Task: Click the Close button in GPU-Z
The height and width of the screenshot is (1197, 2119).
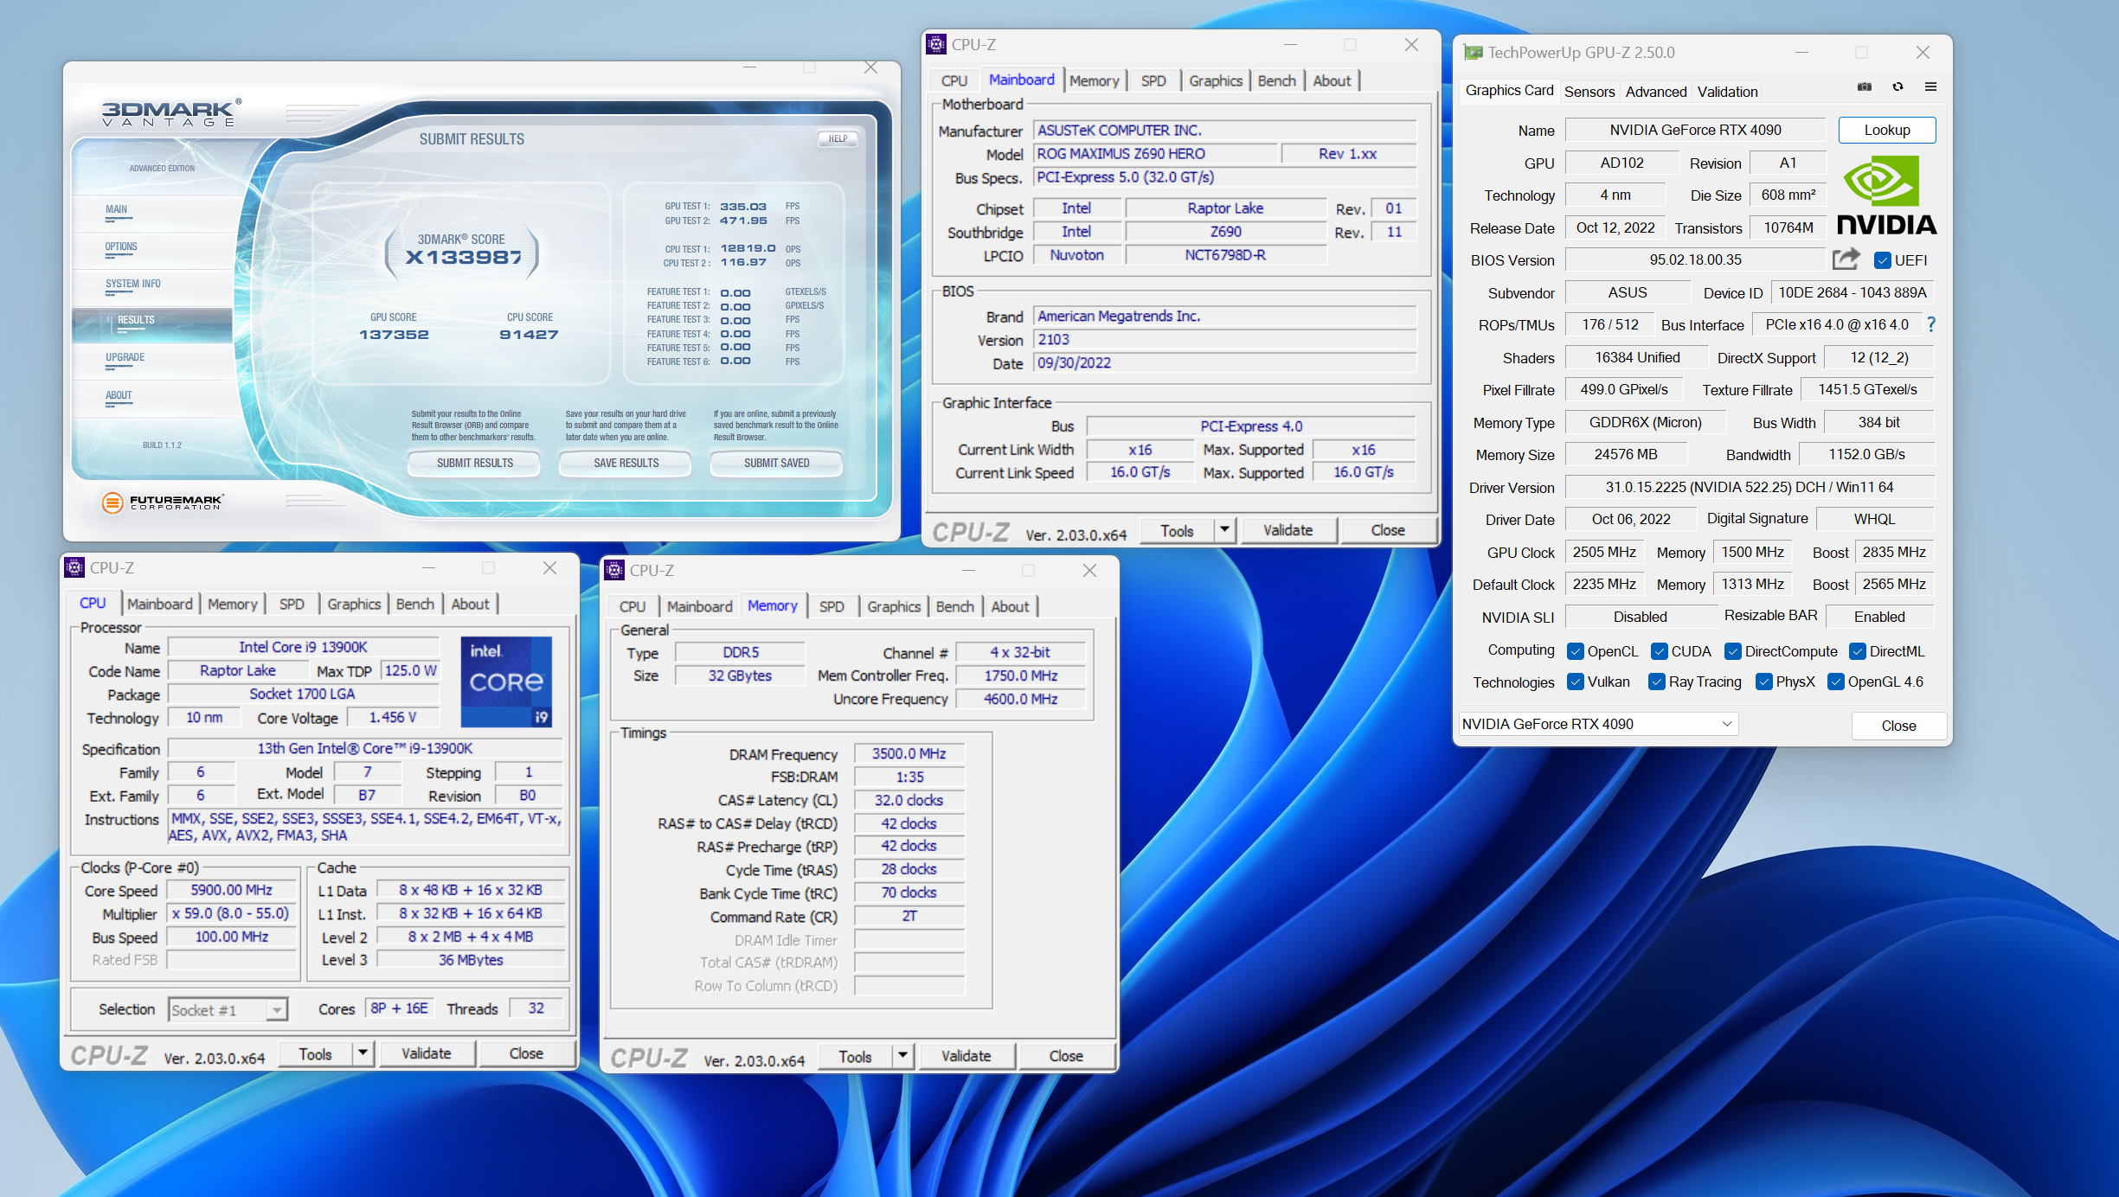Action: coord(1898,725)
